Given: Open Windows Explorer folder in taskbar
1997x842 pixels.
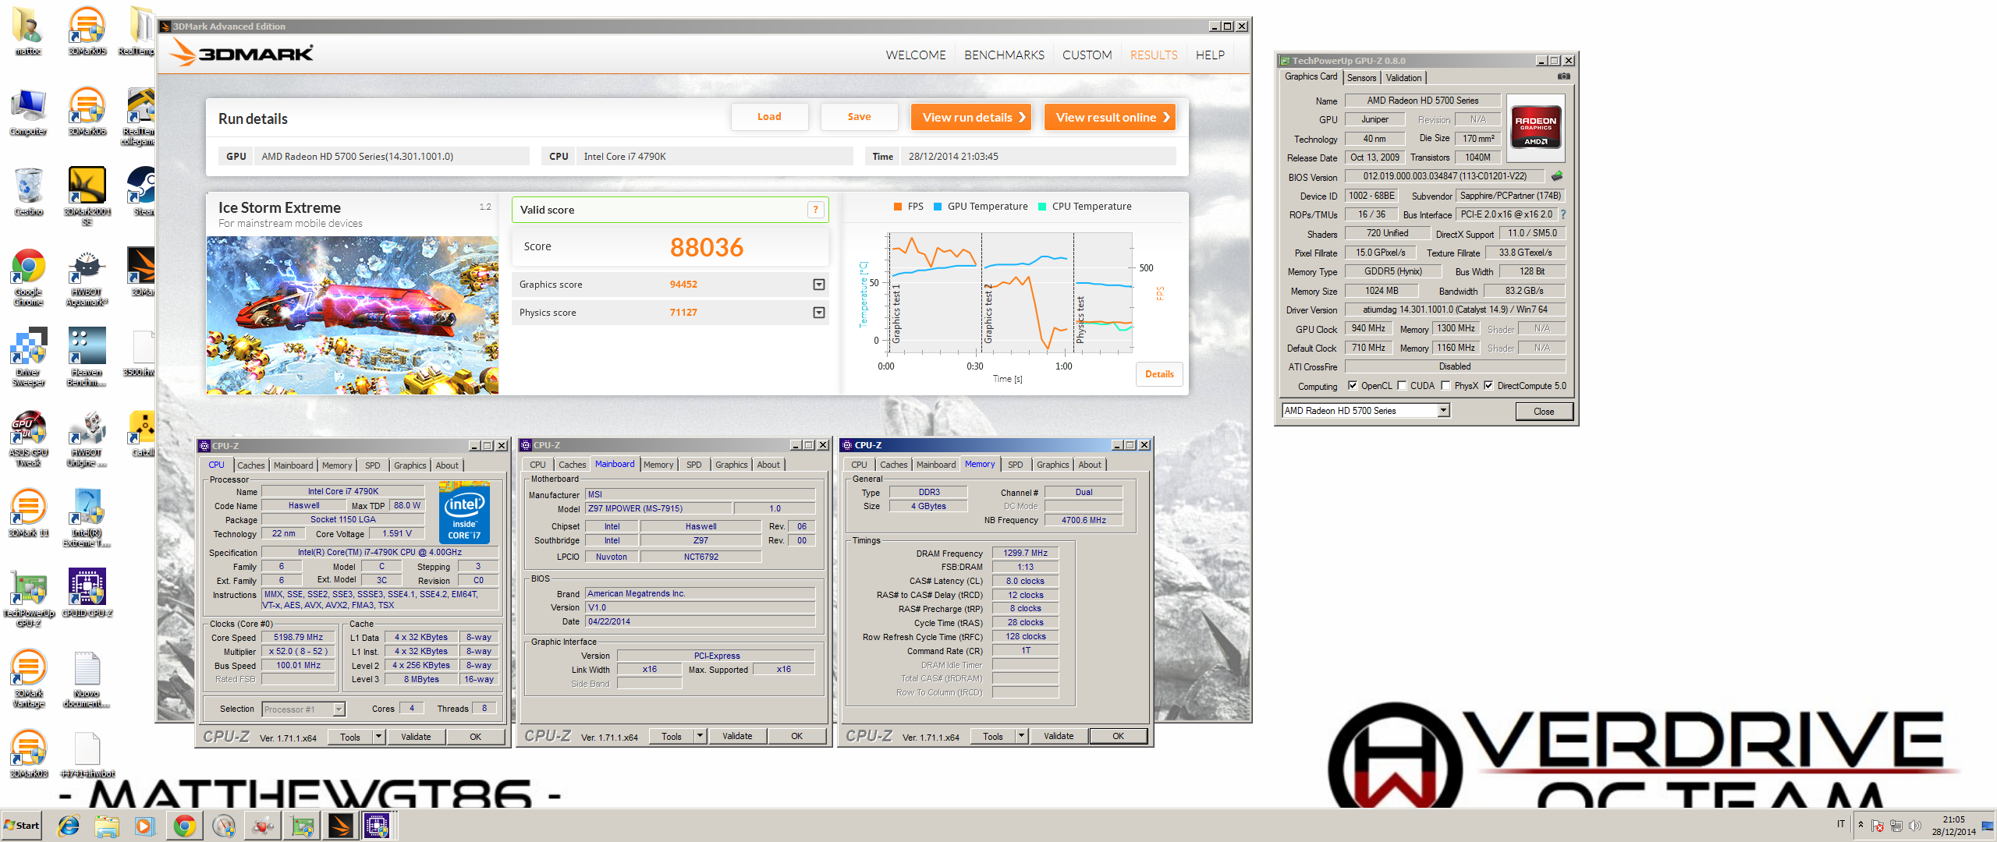Looking at the screenshot, I should 107,826.
